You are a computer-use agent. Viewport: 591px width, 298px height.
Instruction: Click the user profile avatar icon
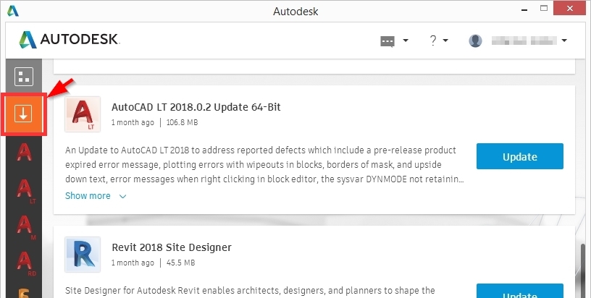[x=475, y=41]
